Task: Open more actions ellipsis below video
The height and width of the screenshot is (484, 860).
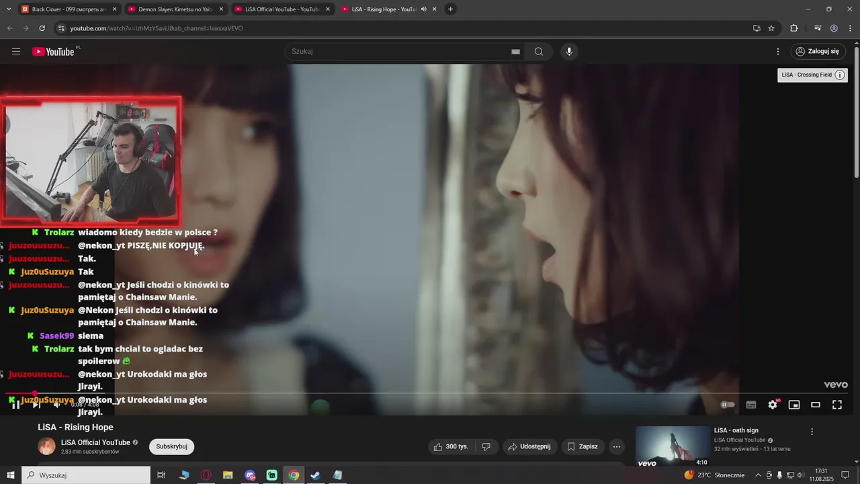Action: pyautogui.click(x=617, y=446)
